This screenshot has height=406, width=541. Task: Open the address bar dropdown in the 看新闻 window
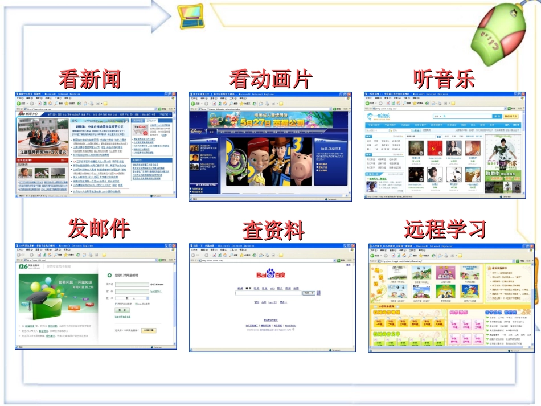[155, 109]
